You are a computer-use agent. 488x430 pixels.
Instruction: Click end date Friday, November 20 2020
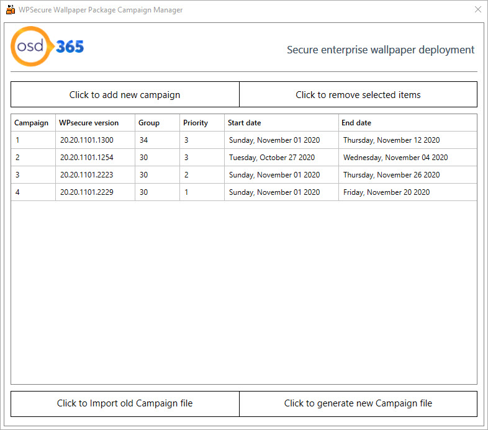pyautogui.click(x=386, y=192)
